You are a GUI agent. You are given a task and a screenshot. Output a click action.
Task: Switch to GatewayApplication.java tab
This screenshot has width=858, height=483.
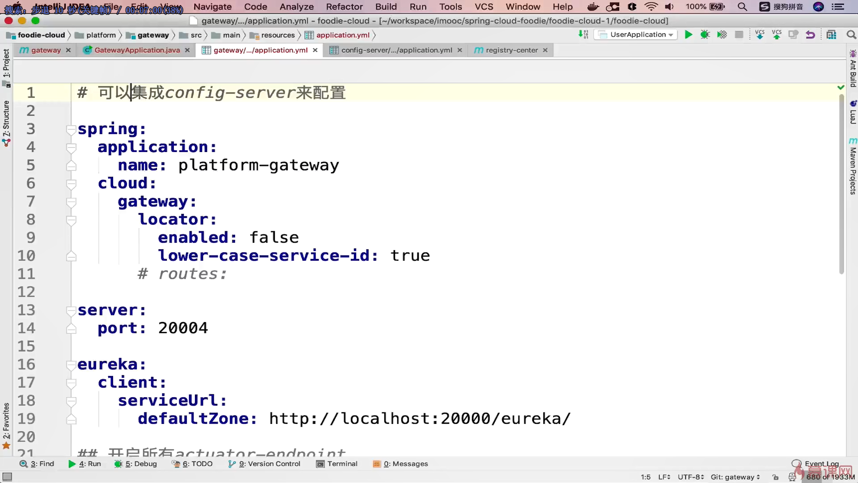pos(137,50)
